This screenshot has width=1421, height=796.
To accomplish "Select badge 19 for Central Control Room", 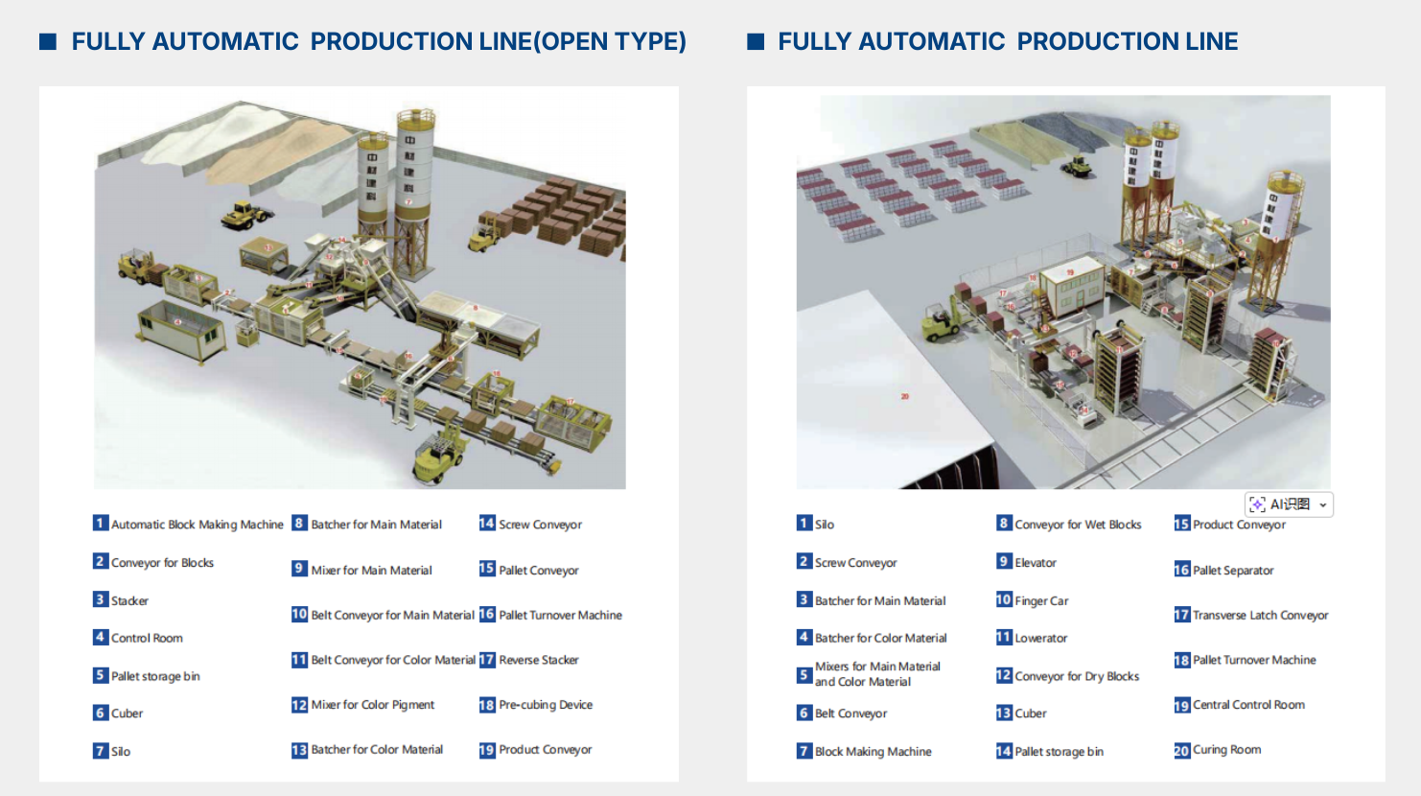I will pyautogui.click(x=1182, y=705).
